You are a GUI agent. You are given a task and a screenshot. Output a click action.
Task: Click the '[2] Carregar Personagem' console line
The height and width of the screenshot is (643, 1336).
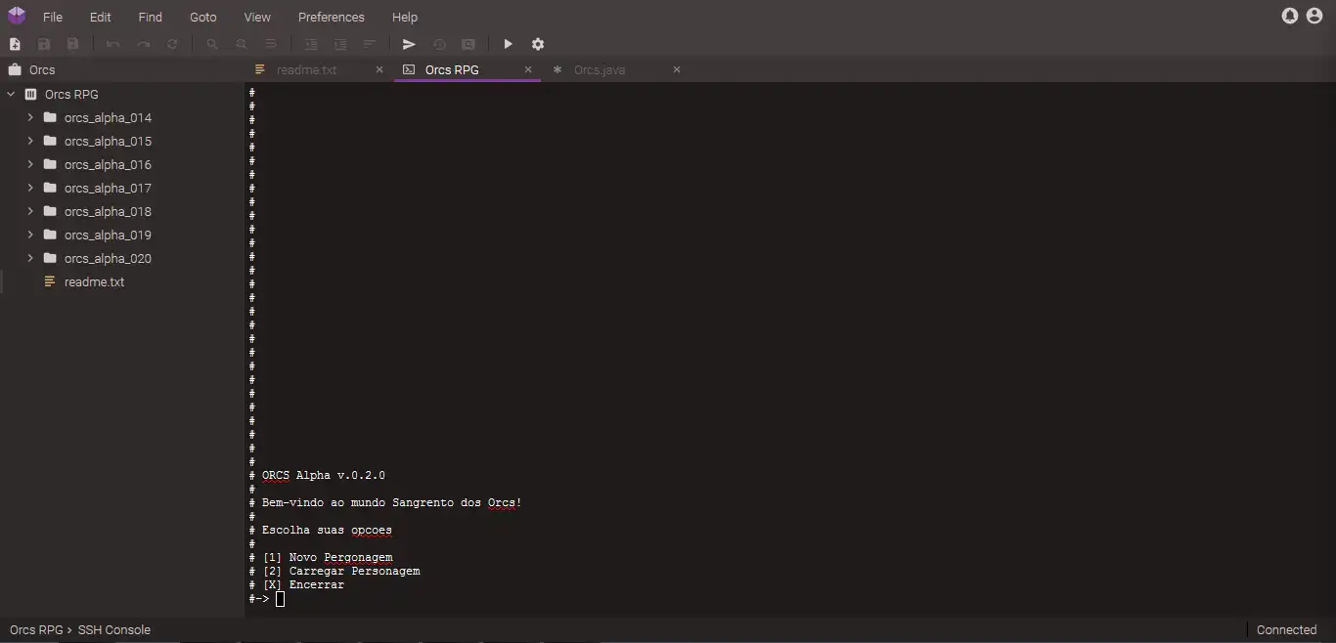341,572
